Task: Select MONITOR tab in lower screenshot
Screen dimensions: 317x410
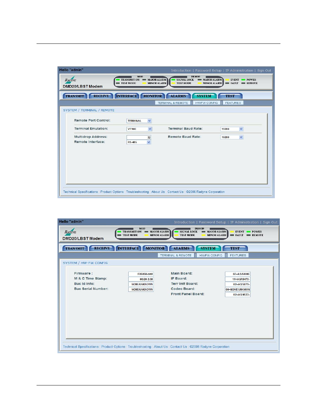Action: (155, 248)
